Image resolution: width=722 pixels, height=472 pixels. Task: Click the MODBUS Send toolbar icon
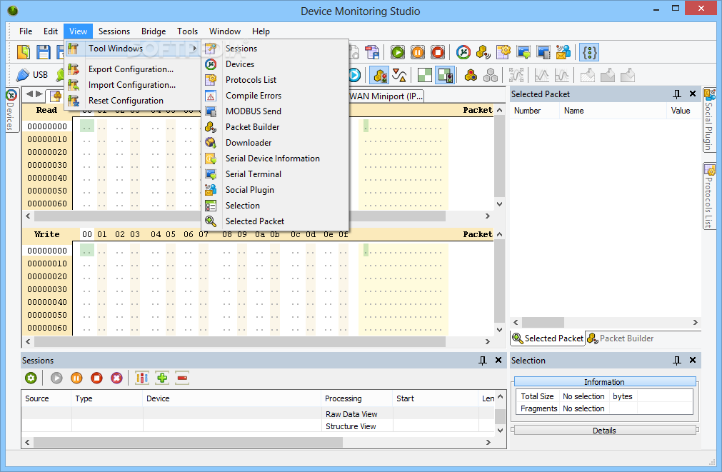(x=543, y=52)
